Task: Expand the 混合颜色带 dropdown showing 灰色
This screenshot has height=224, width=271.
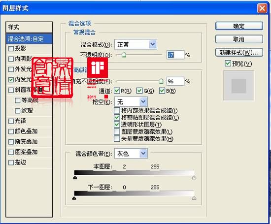Action: click(131, 154)
